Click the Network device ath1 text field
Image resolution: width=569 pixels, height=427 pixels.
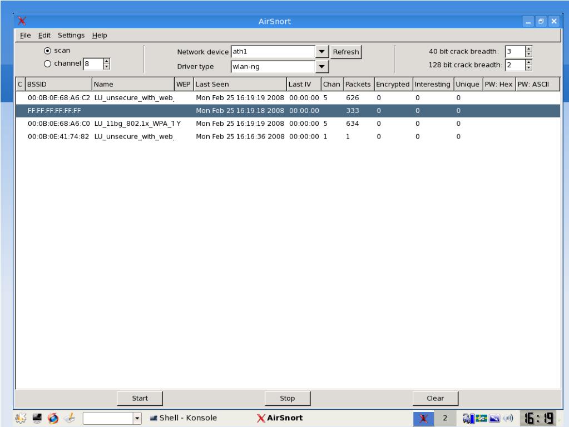273,52
